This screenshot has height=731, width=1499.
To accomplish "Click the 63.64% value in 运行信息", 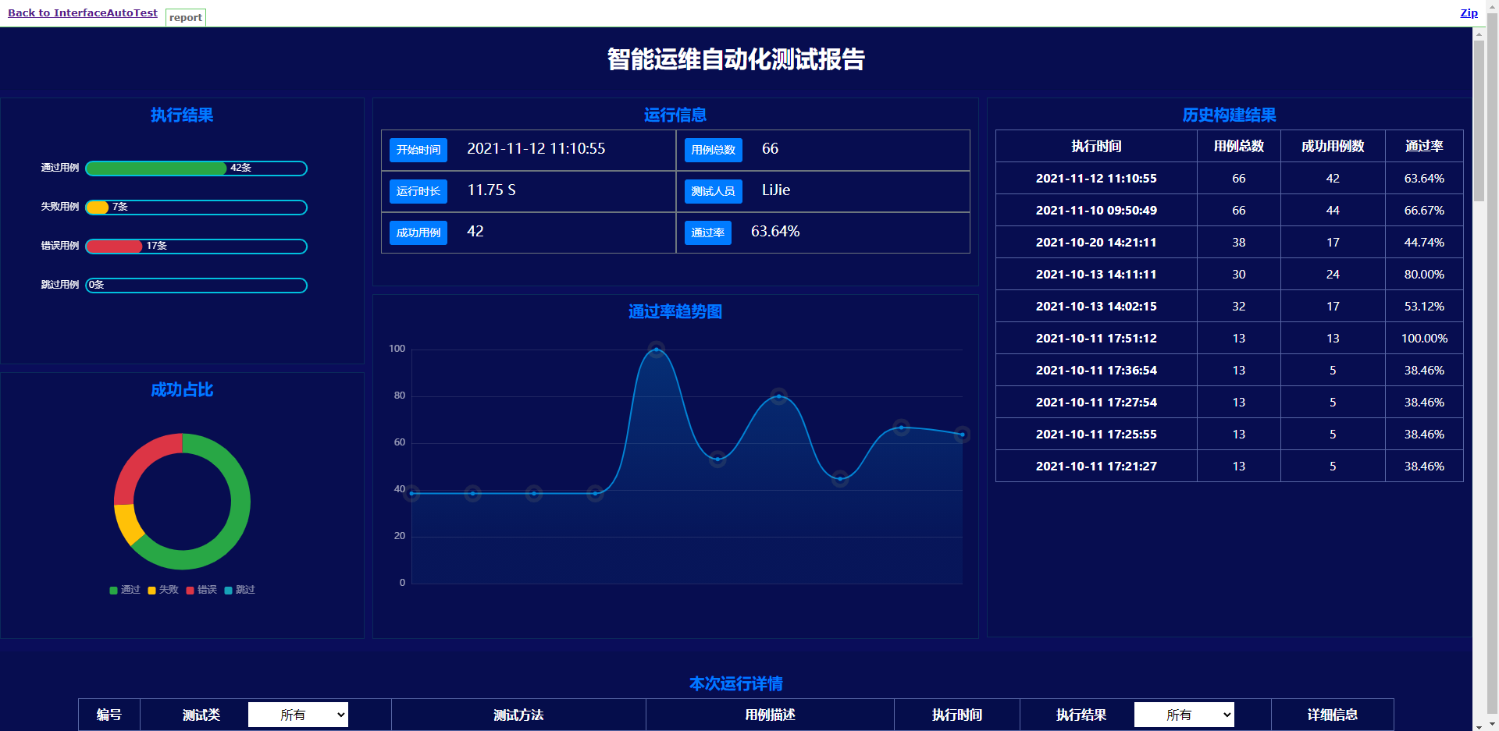I will (775, 232).
